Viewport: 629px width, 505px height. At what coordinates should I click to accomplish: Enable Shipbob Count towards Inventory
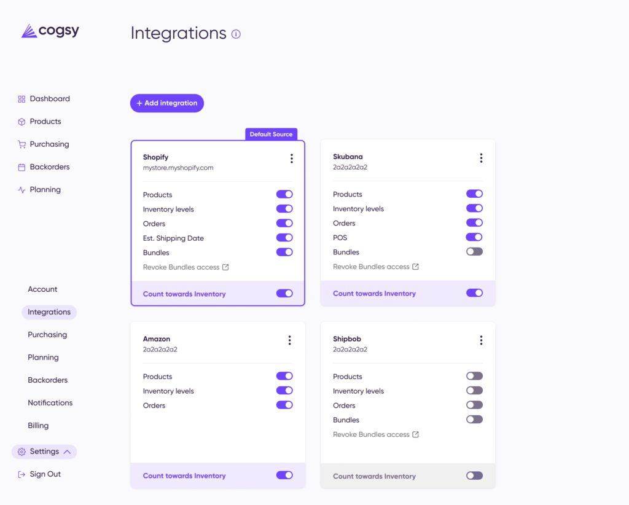[474, 476]
